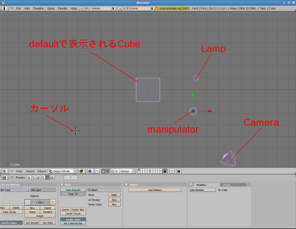Screen dimensions: 296x229
Task: Collapse the Multires panel triangle
Action: point(126,185)
